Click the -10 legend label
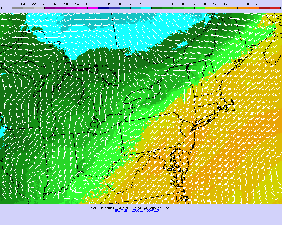The height and width of the screenshot is (225, 282). (x=97, y=4)
